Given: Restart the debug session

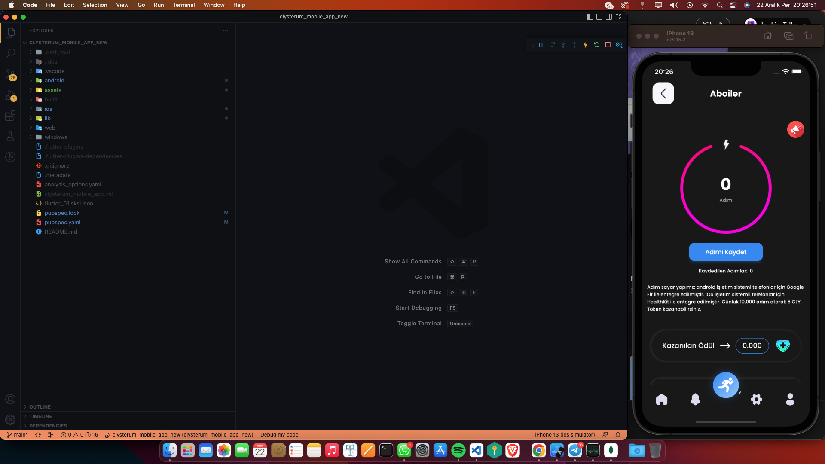Looking at the screenshot, I should [x=596, y=45].
